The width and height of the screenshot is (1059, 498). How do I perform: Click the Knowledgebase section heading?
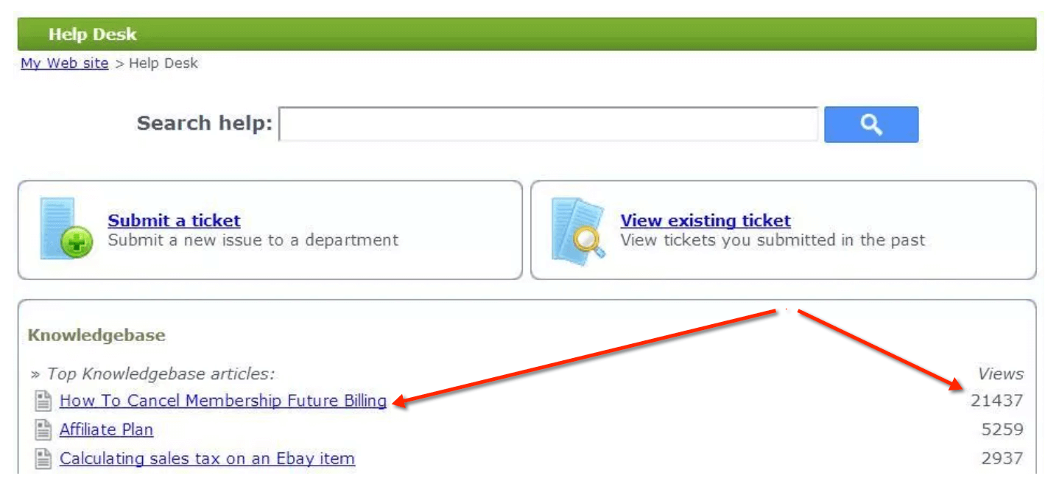click(x=96, y=335)
